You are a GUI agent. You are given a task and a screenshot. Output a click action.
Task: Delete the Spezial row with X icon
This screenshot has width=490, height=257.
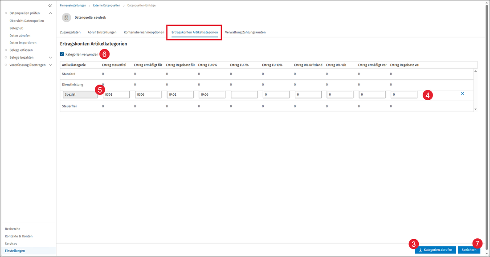point(462,94)
